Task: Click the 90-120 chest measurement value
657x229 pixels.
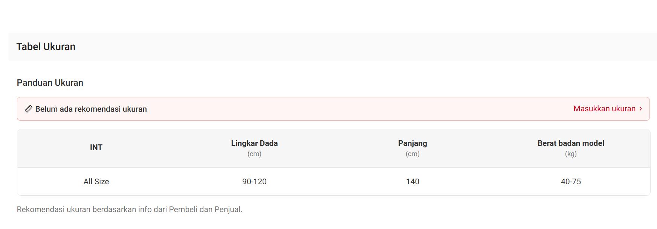Action: [x=254, y=182]
